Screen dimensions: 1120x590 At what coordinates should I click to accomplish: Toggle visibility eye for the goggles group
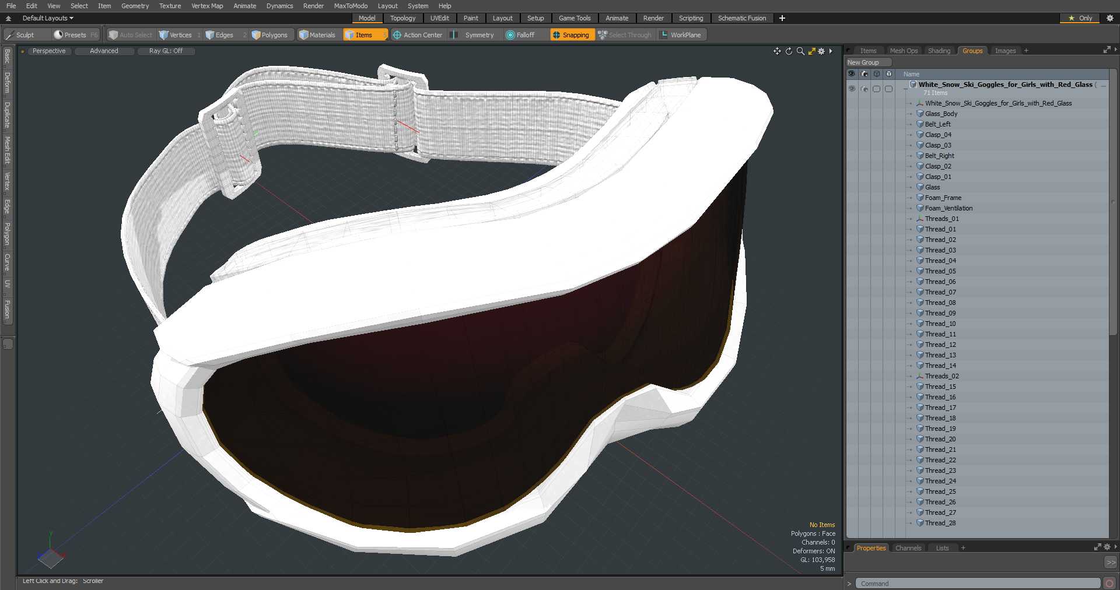tap(852, 89)
